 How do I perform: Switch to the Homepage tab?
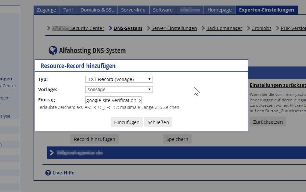pos(219,10)
